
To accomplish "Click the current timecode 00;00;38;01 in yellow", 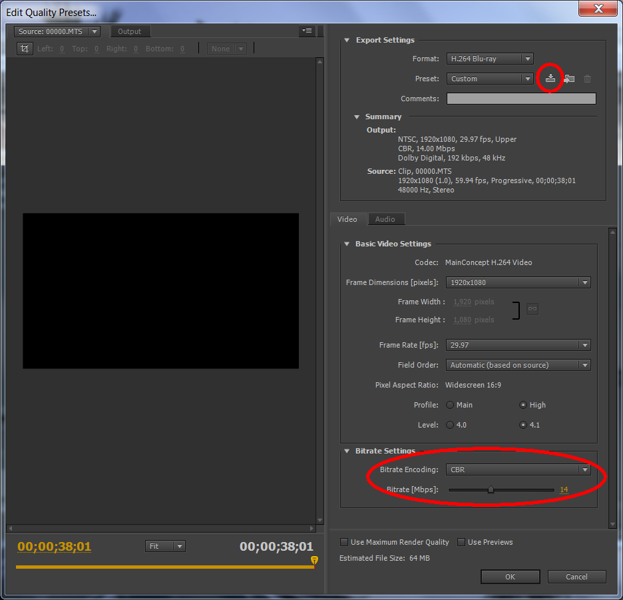I will tap(55, 546).
